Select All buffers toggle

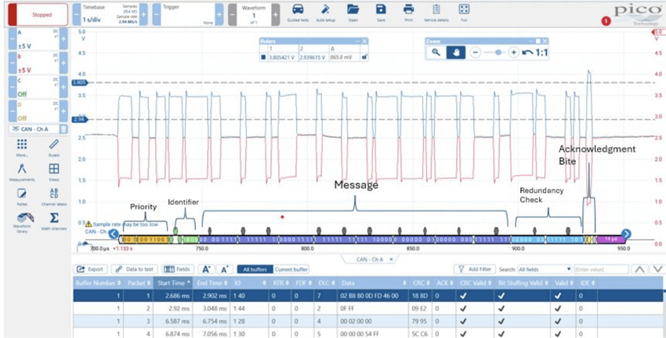[x=255, y=268]
